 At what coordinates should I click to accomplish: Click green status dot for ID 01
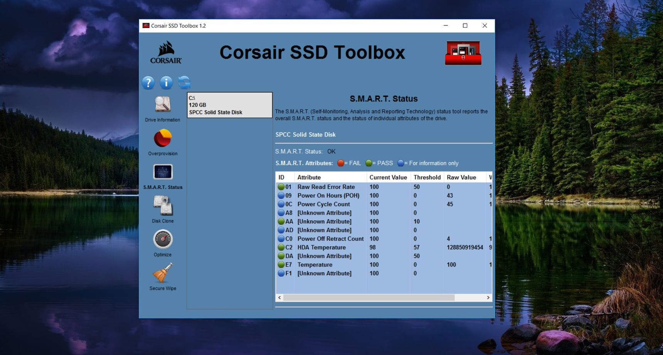tap(281, 187)
